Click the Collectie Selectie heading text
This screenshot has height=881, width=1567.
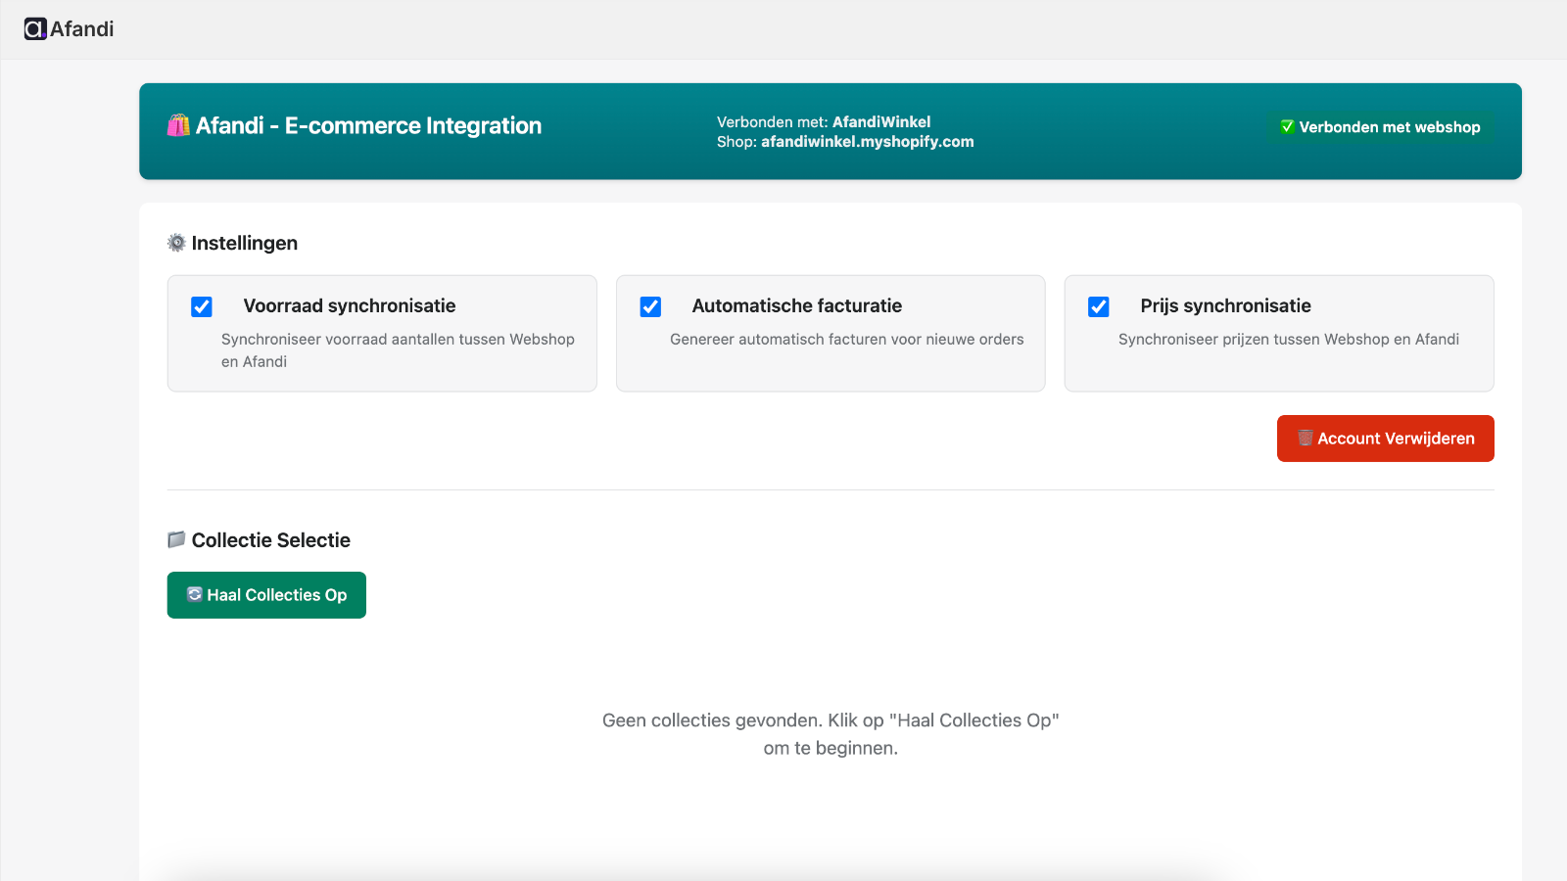pos(271,540)
